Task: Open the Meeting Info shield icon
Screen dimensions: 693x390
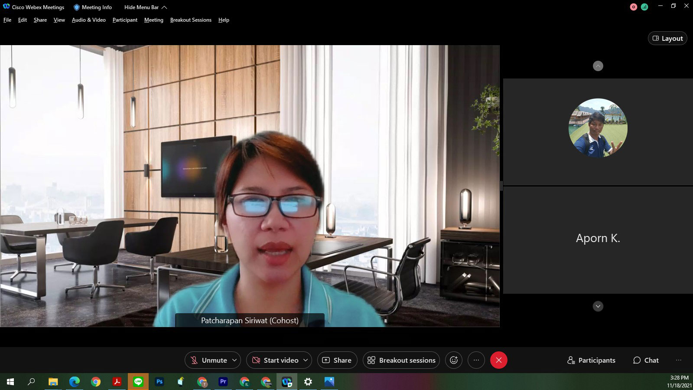Action: click(x=77, y=7)
